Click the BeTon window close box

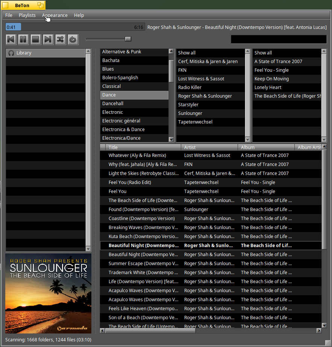click(5, 5)
